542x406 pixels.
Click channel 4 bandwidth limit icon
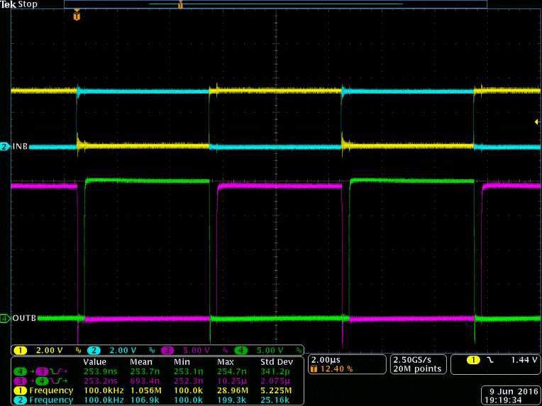click(x=299, y=351)
